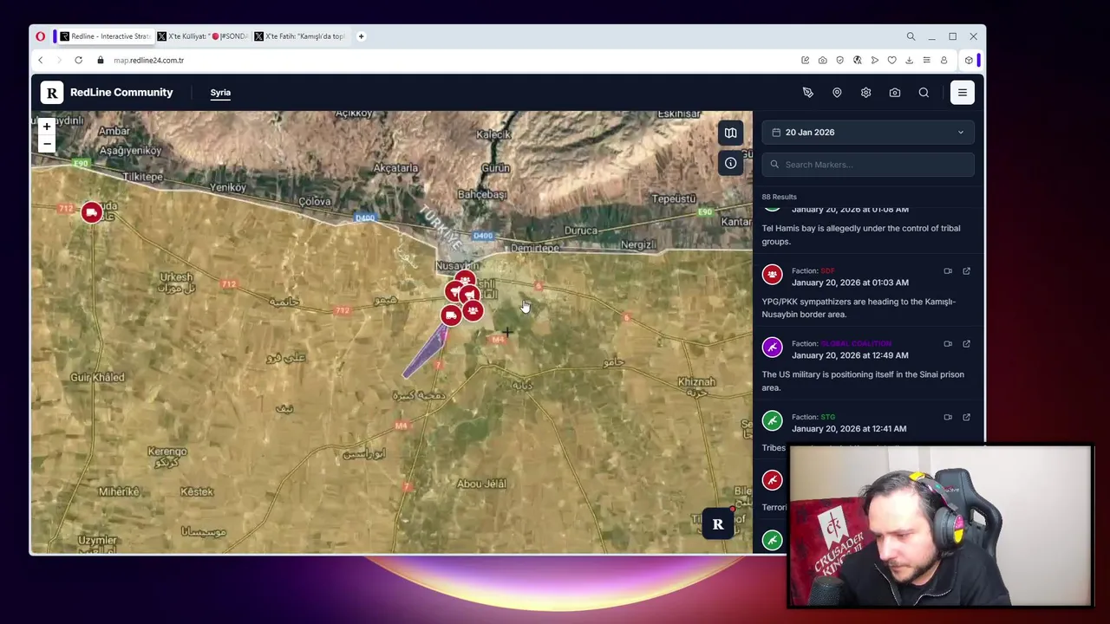
Task: Add page to bookmarks heart icon
Action: point(891,61)
